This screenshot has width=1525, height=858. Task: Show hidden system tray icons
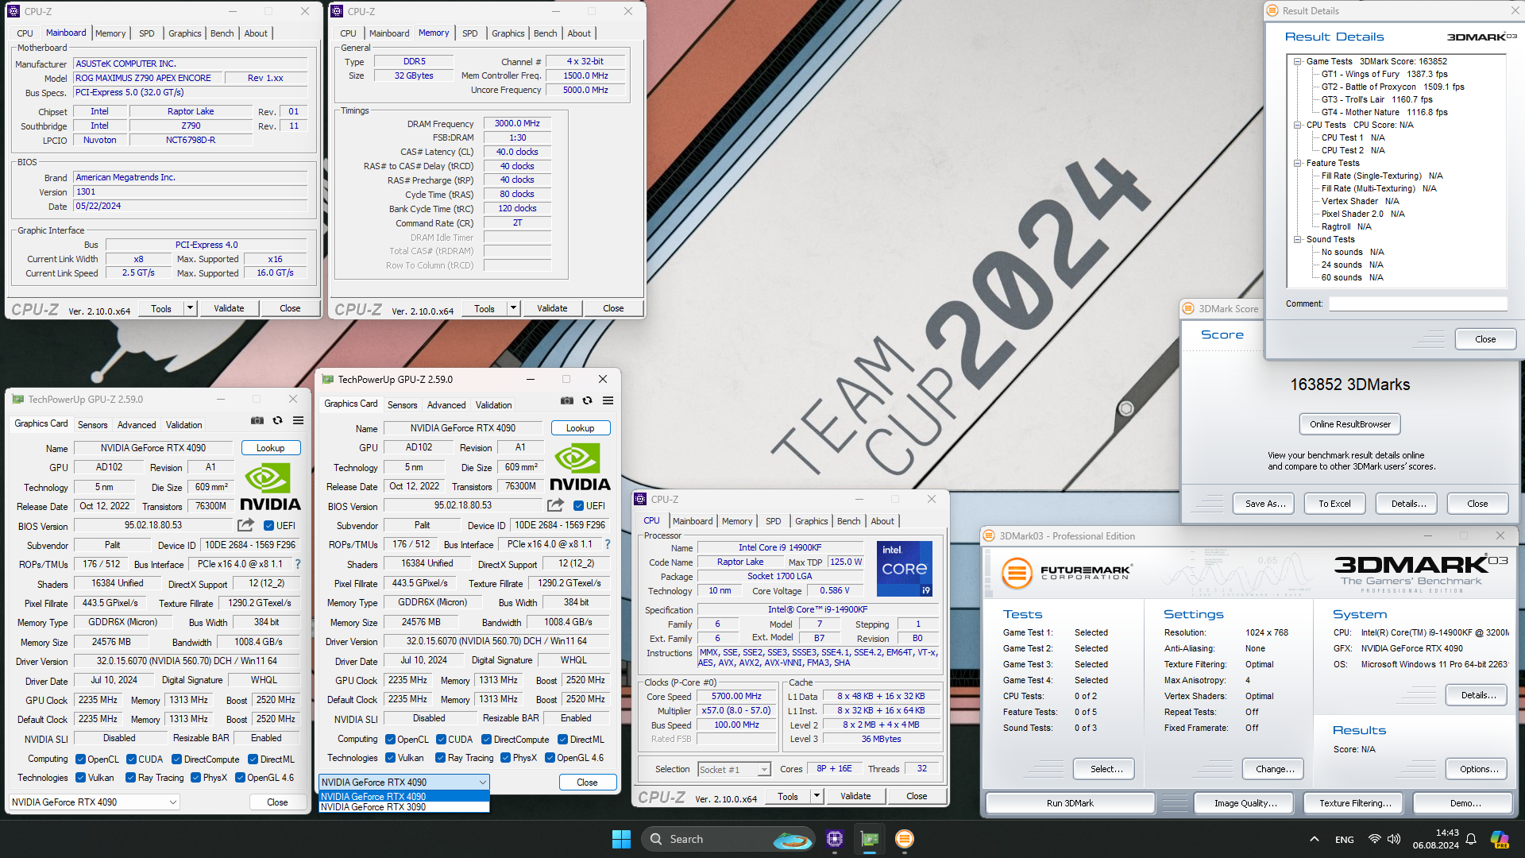(x=1315, y=839)
